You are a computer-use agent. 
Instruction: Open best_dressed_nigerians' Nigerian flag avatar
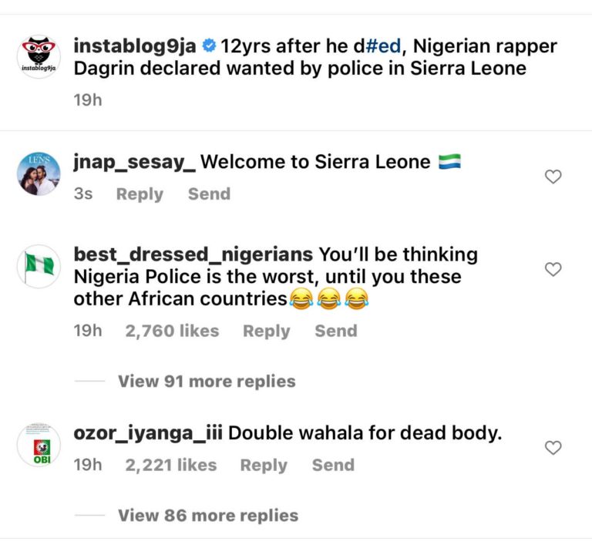39,267
